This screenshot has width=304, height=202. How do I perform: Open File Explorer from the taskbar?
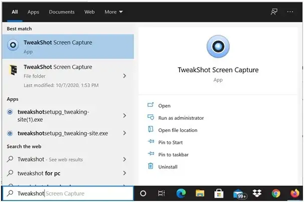pos(200,193)
